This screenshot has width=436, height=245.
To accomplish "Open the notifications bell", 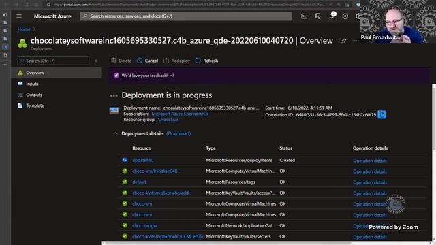I will click(x=332, y=16).
